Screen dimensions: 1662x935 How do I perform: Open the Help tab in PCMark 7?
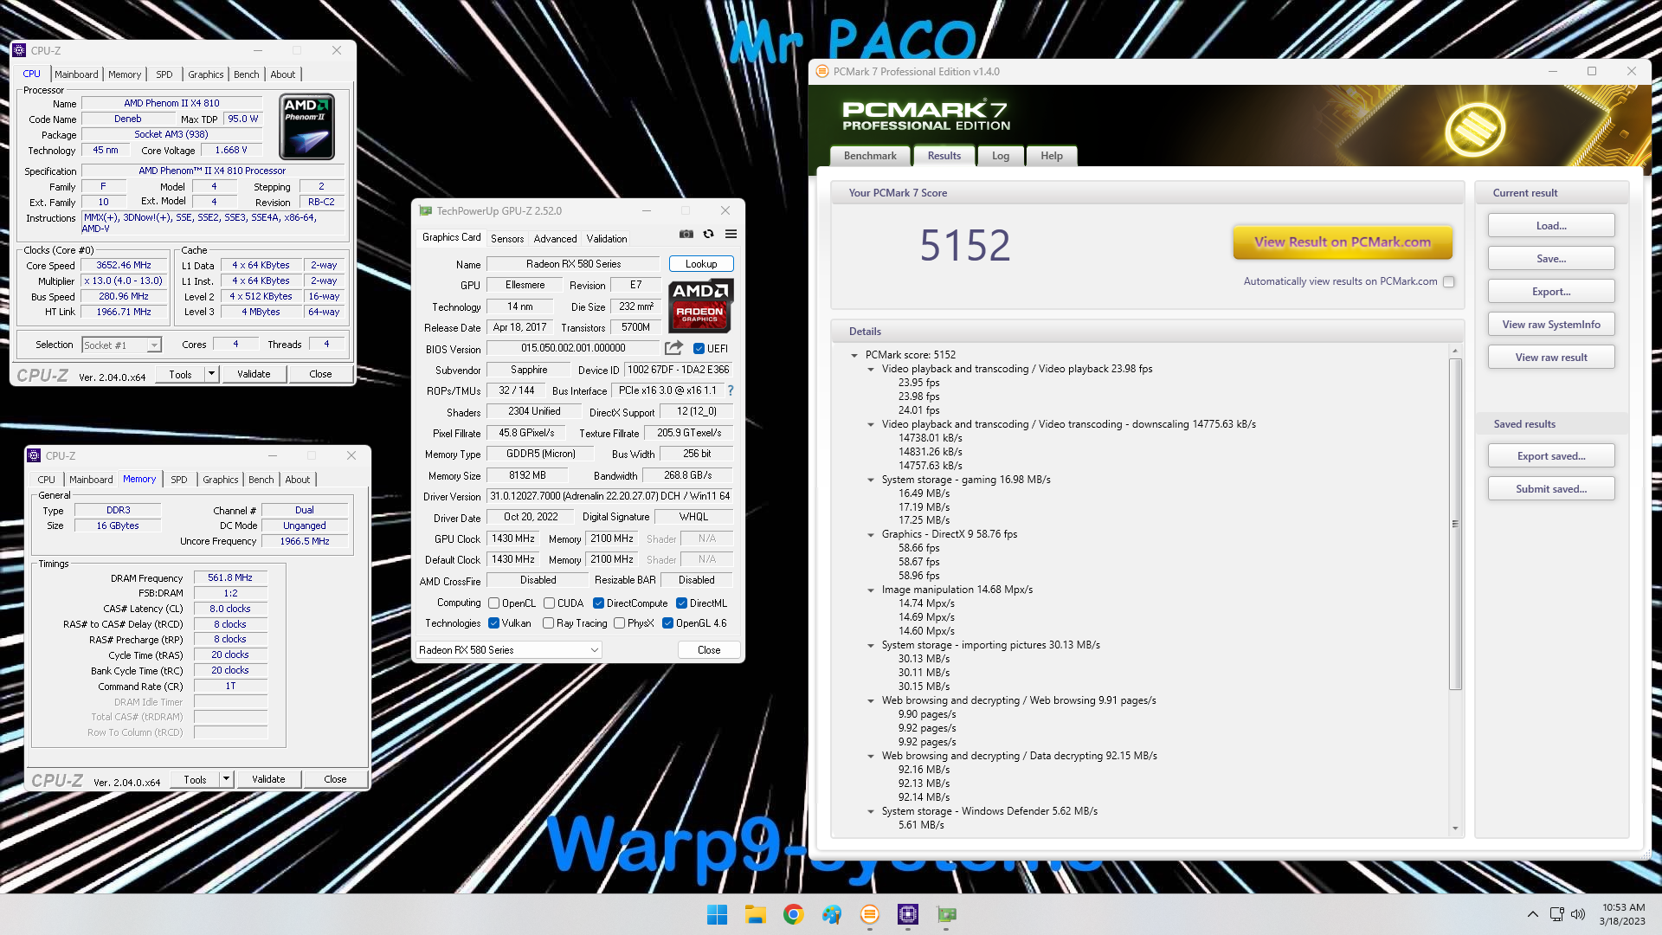pyautogui.click(x=1052, y=156)
